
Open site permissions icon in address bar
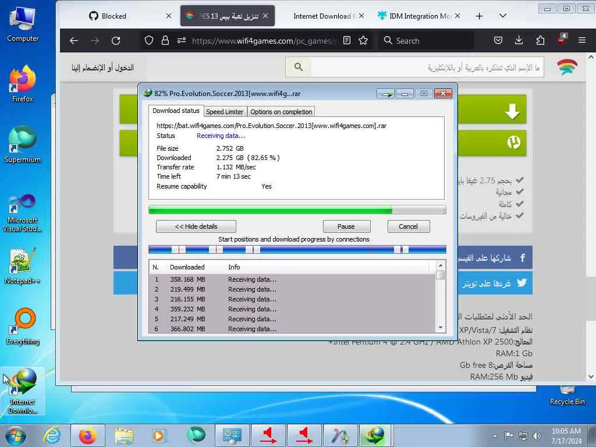click(182, 41)
